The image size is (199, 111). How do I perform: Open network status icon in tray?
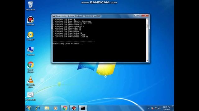(156, 108)
